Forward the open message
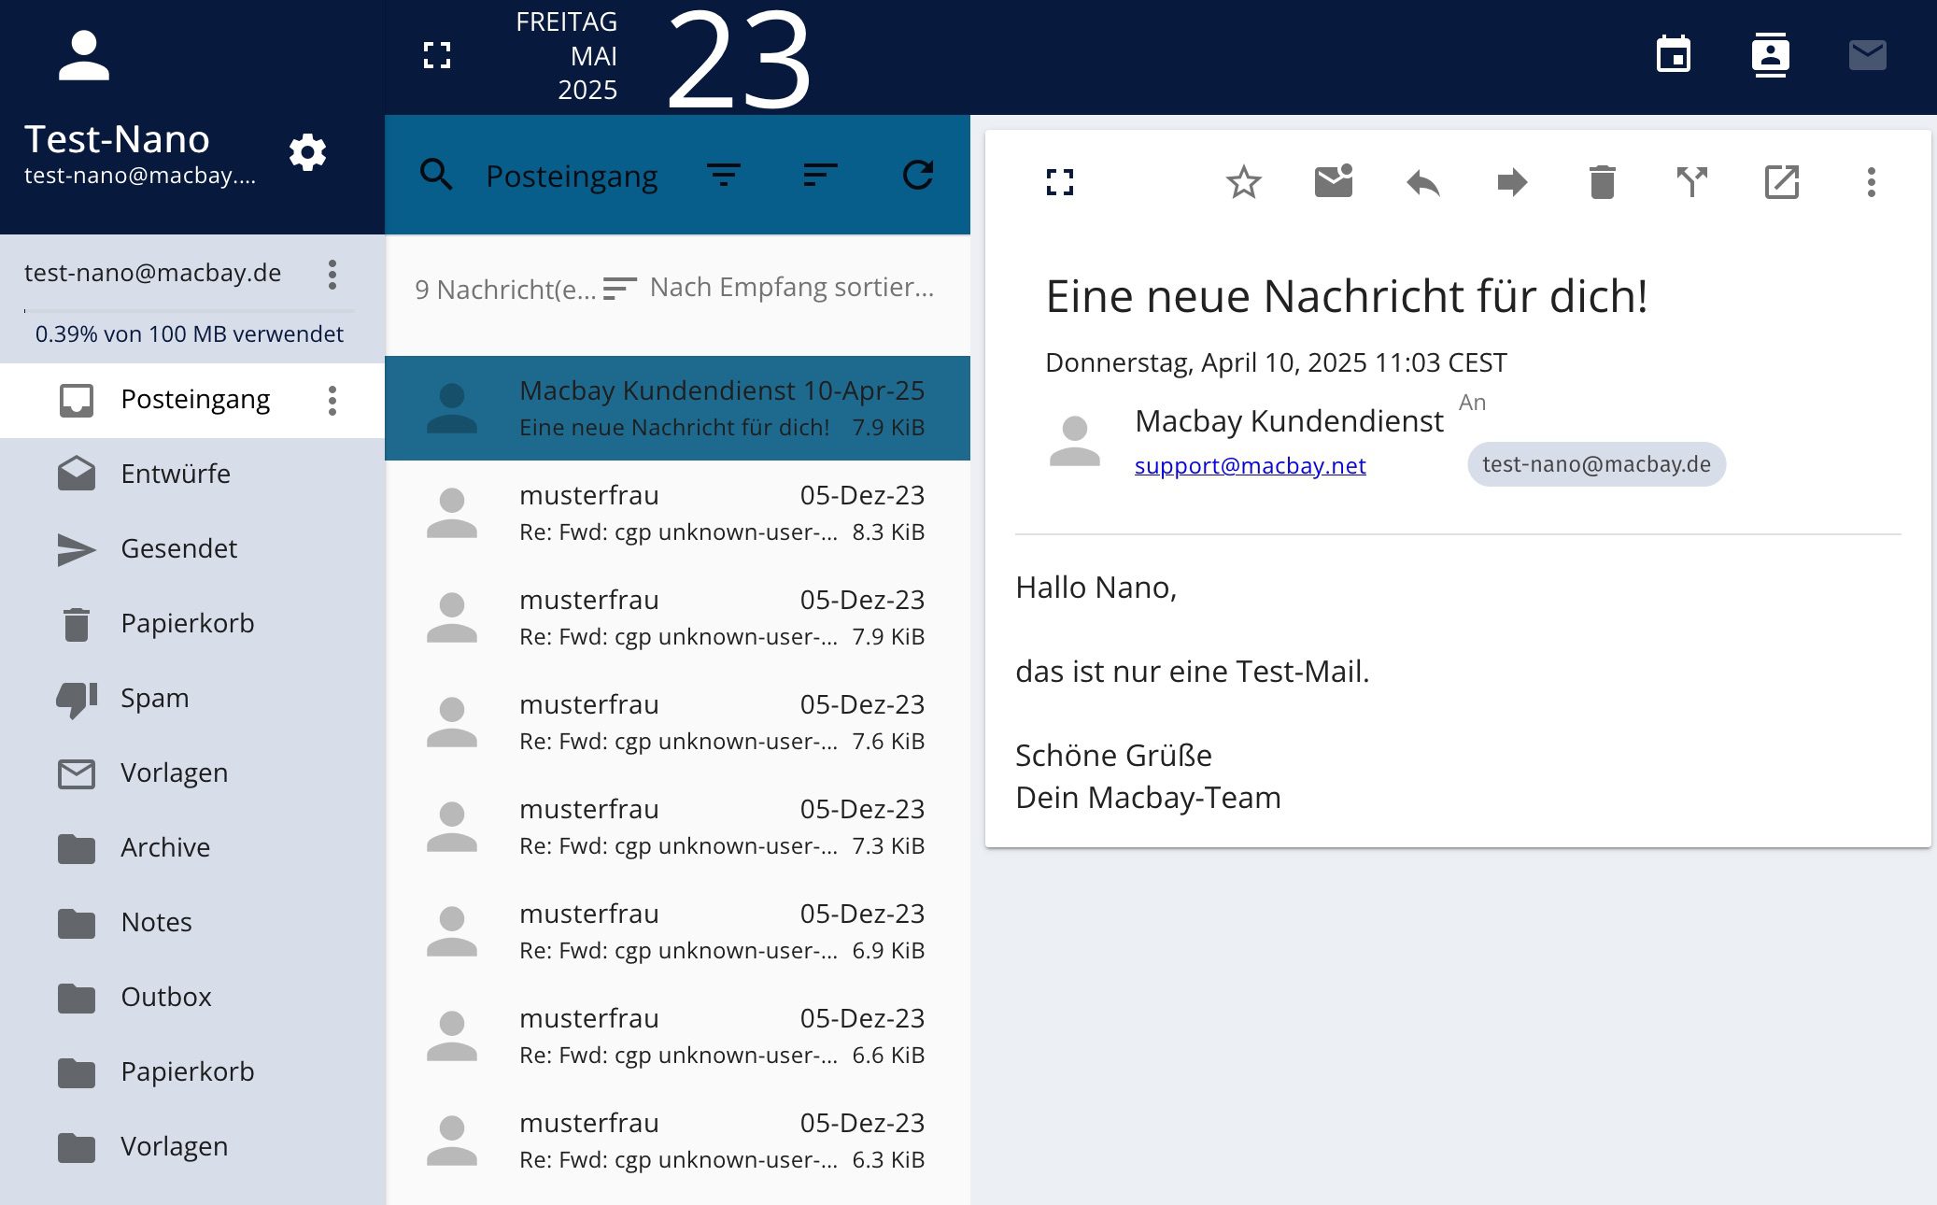 [1513, 182]
